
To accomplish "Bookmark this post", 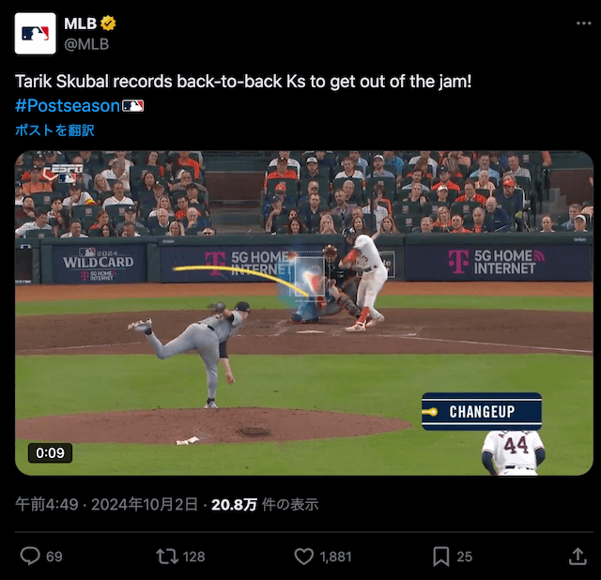I will tap(441, 557).
